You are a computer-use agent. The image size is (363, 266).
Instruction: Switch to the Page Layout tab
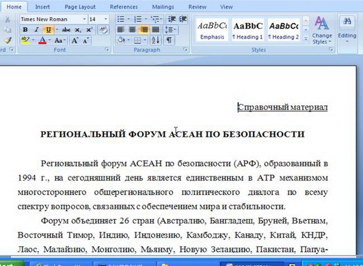tap(79, 7)
